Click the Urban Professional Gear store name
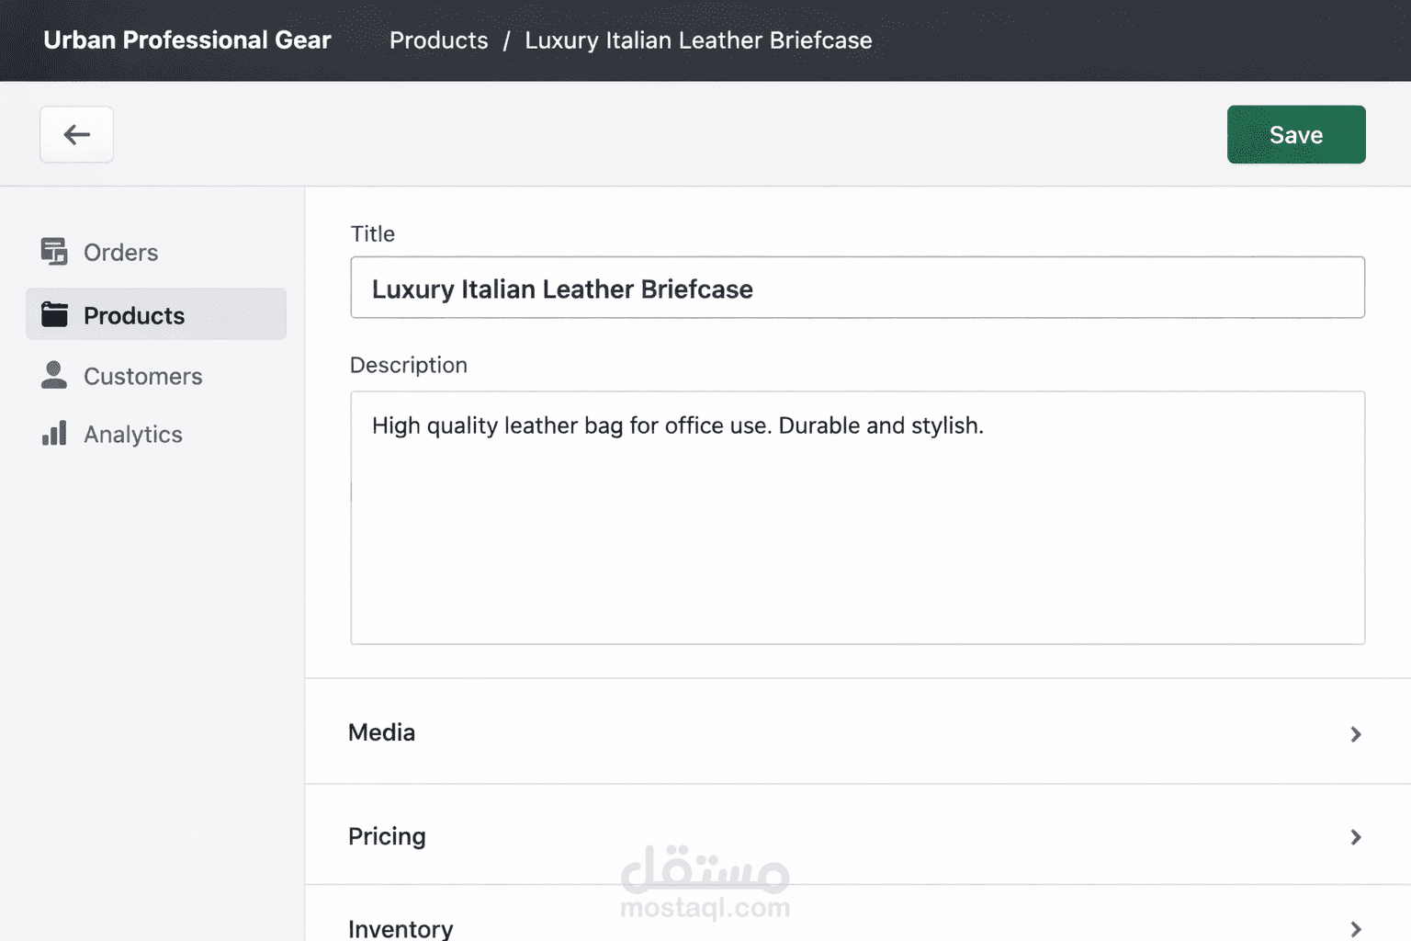 (x=187, y=40)
